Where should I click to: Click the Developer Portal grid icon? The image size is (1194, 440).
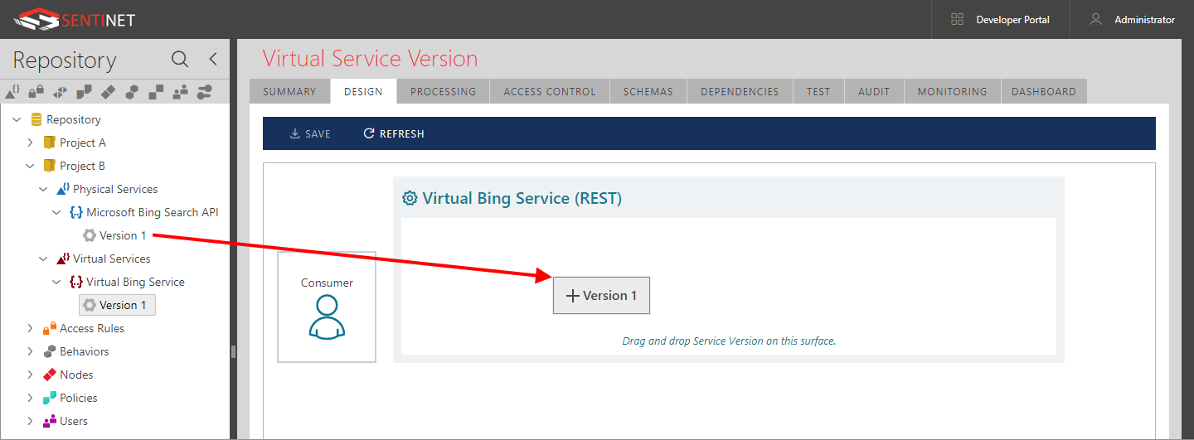pyautogui.click(x=957, y=19)
